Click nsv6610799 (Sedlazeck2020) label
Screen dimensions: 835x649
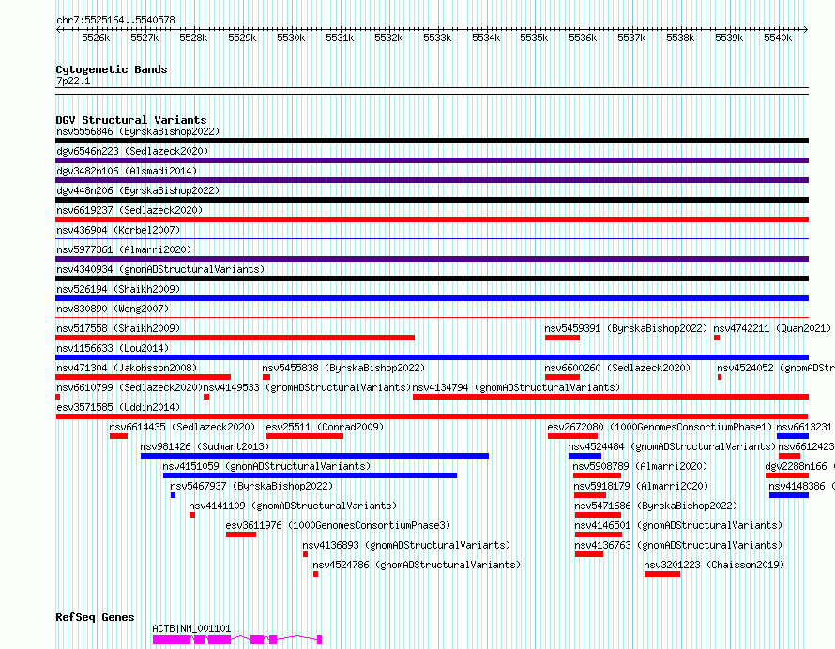129,387
